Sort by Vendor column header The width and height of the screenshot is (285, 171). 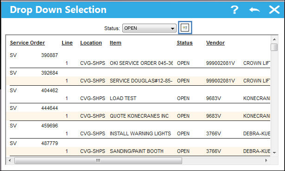[215, 43]
